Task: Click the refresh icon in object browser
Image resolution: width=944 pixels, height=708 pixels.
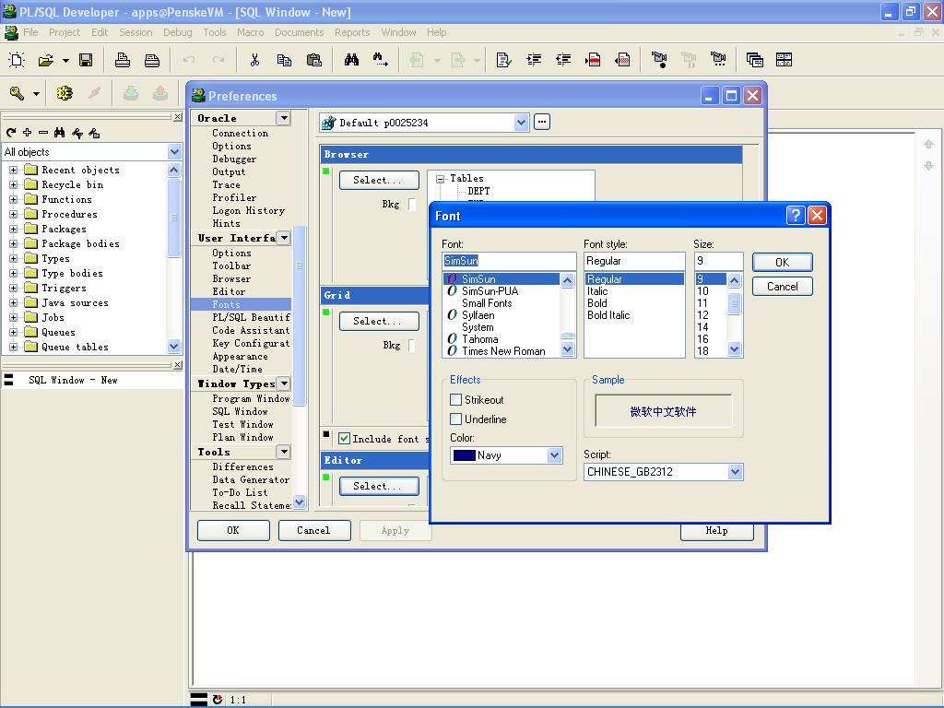Action: click(x=11, y=133)
